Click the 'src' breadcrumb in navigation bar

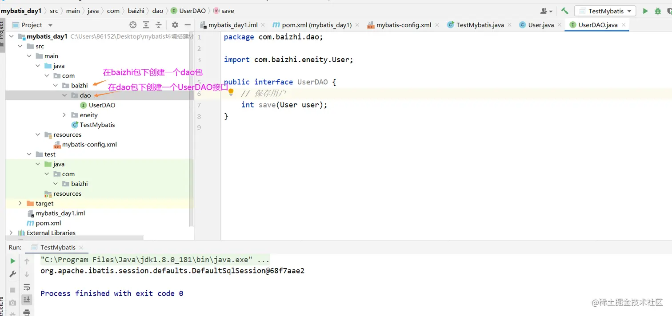click(x=54, y=11)
